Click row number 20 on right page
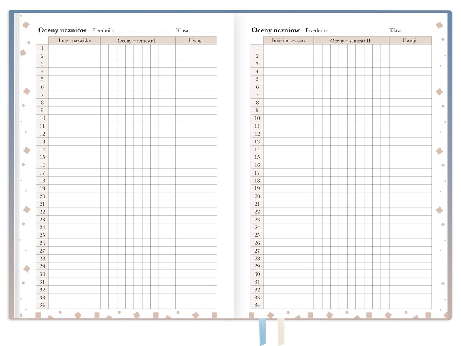 [x=257, y=196]
